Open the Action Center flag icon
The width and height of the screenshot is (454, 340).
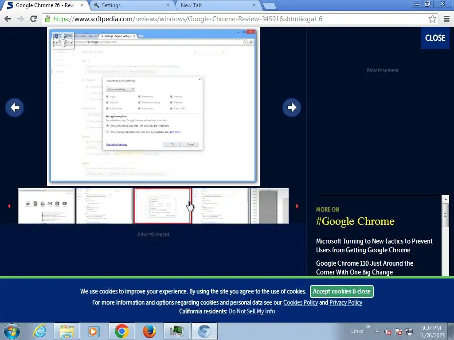(399, 332)
